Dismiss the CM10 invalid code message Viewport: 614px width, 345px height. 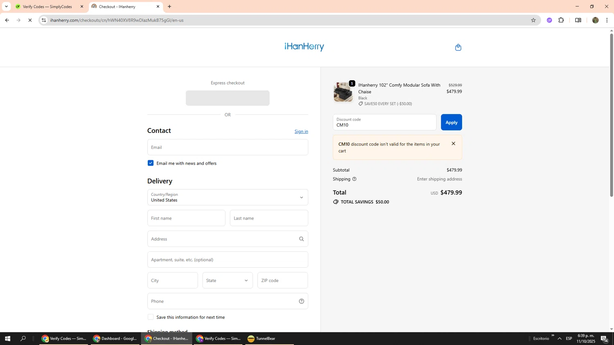pos(453,143)
